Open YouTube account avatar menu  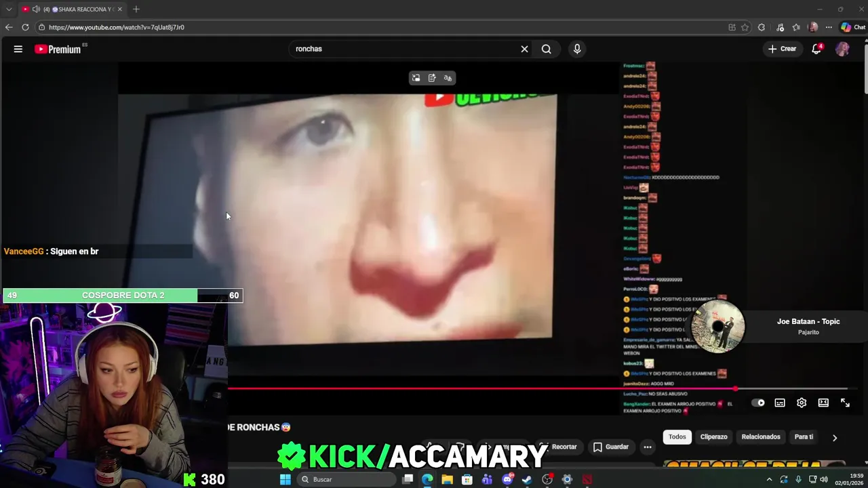pos(842,49)
